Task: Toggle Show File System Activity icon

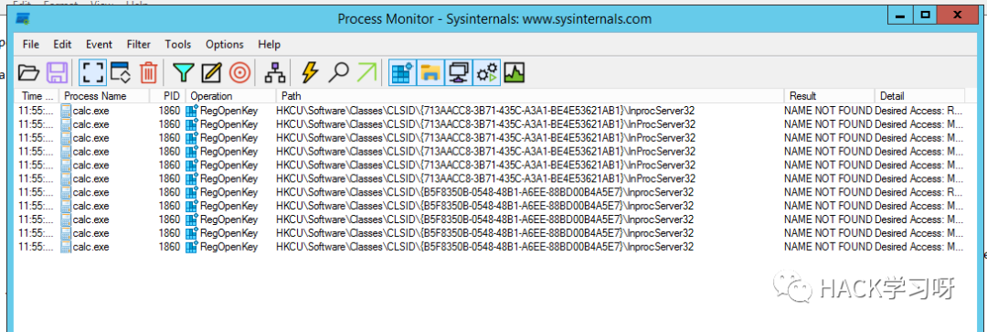Action: tap(430, 73)
